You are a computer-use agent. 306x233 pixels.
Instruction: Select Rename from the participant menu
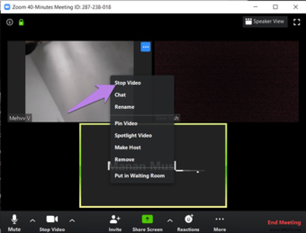(124, 107)
